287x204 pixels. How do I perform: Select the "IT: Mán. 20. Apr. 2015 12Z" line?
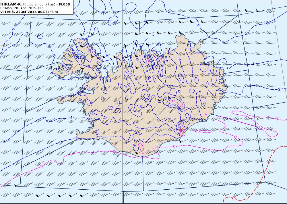pyautogui.click(x=22, y=8)
